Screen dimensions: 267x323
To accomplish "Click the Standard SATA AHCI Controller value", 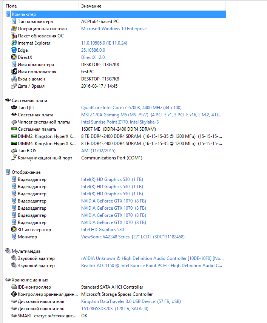I will (112, 287).
